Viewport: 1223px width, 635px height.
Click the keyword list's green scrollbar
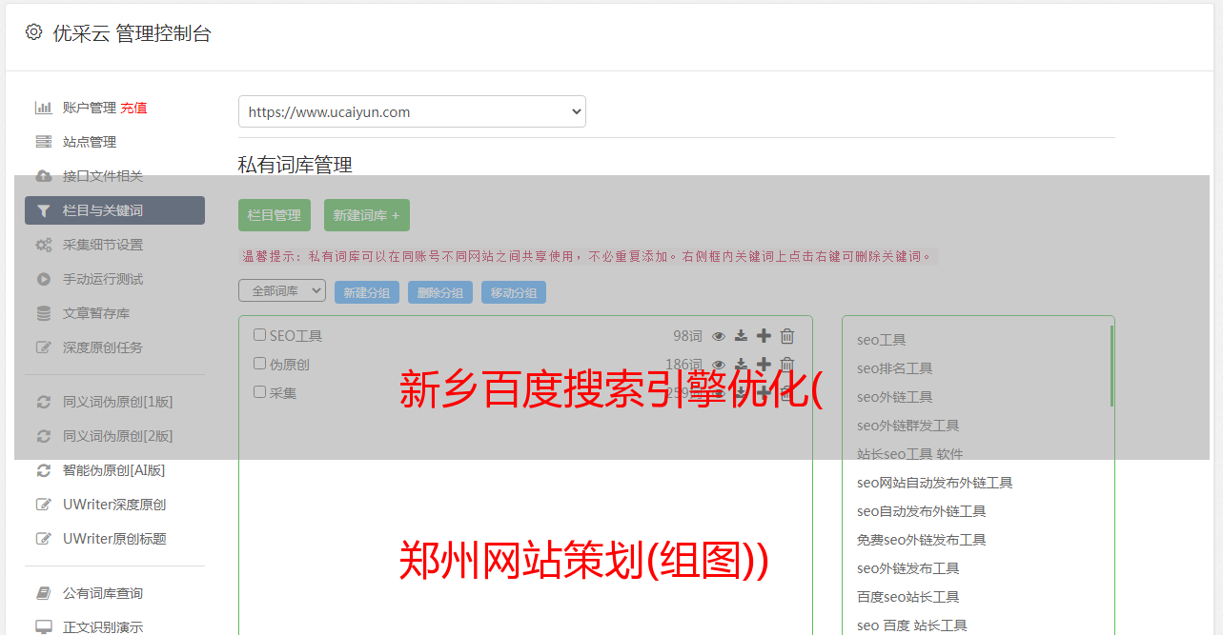coord(1111,366)
